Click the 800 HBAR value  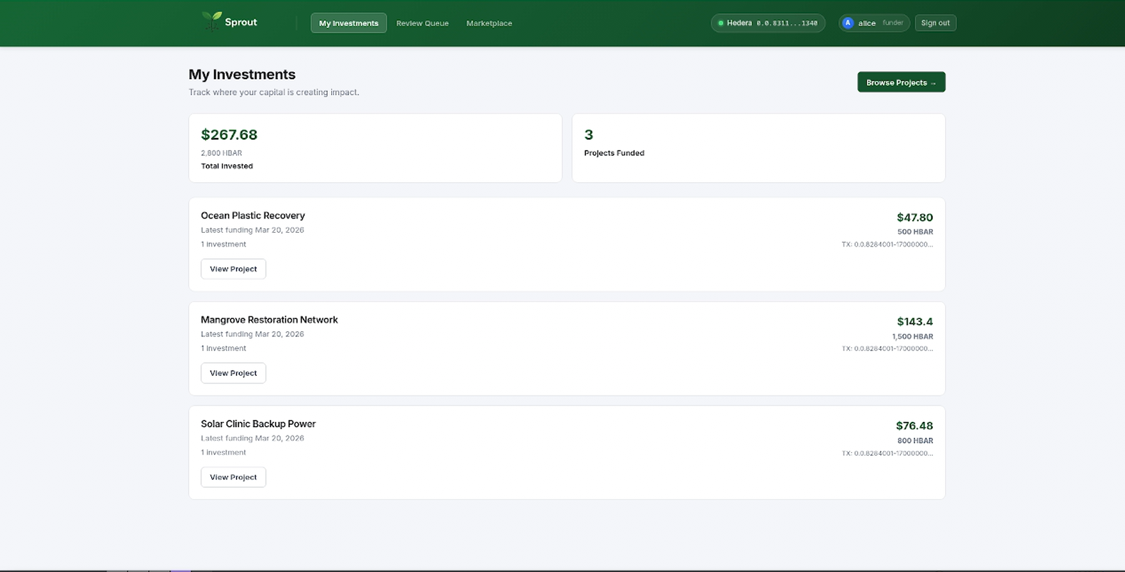coord(915,441)
